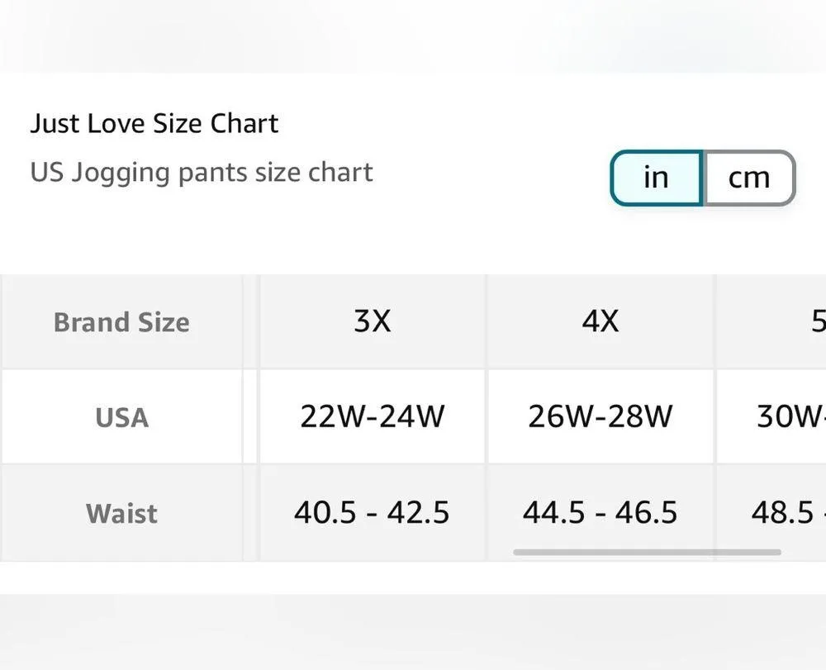The height and width of the screenshot is (670, 826).
Task: Click the Waist row label
Action: pos(121,513)
